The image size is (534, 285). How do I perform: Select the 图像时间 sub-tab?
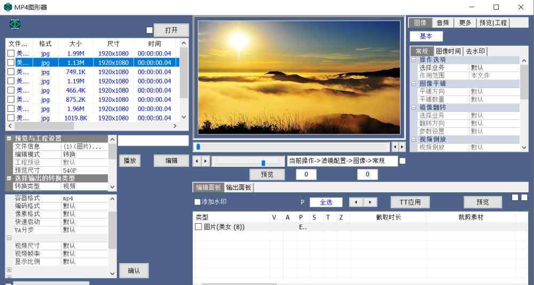[448, 51]
